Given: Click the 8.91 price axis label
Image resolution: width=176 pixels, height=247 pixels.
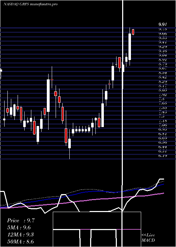Looking at the screenshot, I should (163, 60).
